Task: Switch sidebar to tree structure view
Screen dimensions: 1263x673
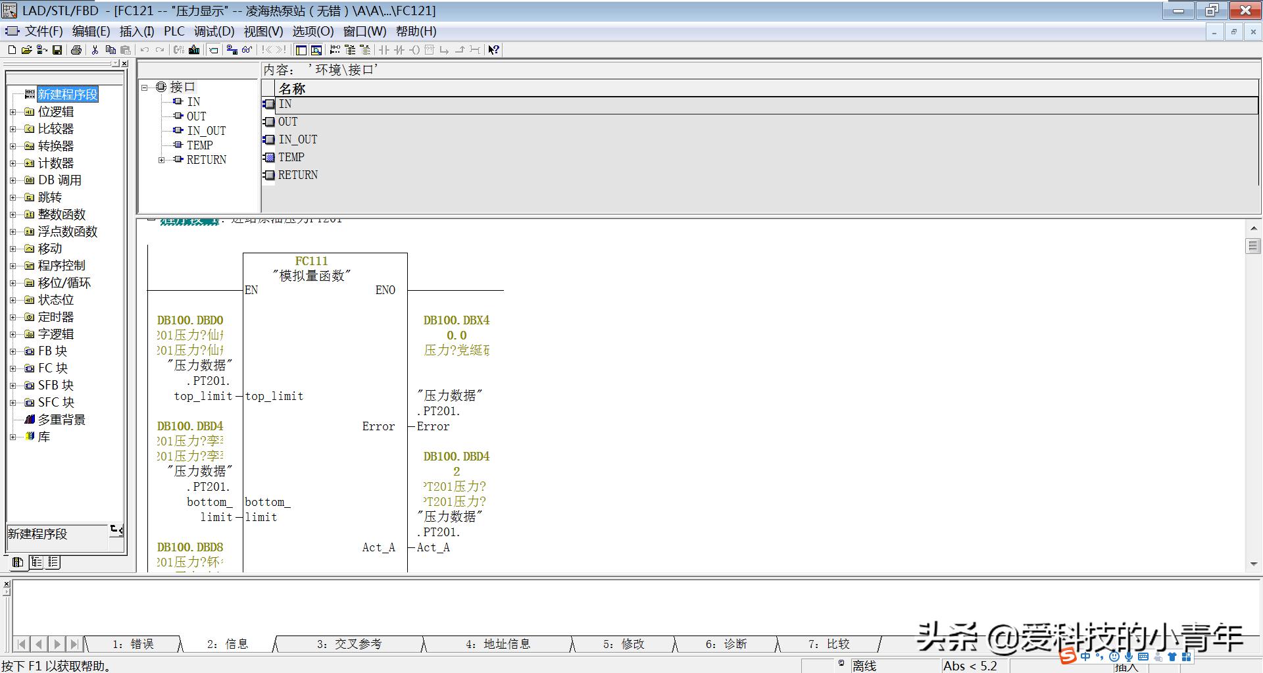Action: (37, 562)
